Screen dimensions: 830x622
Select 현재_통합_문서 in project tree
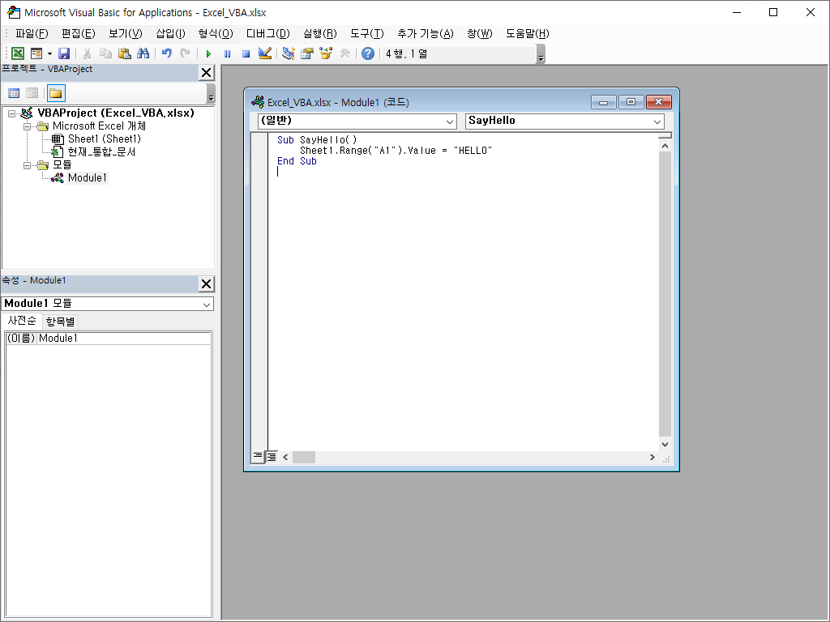tap(101, 151)
